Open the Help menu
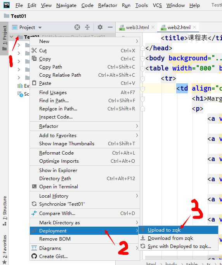The width and height of the screenshot is (222, 265). coord(194,5)
